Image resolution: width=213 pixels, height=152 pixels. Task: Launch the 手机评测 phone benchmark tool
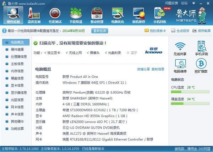pyautogui.click(x=201, y=49)
